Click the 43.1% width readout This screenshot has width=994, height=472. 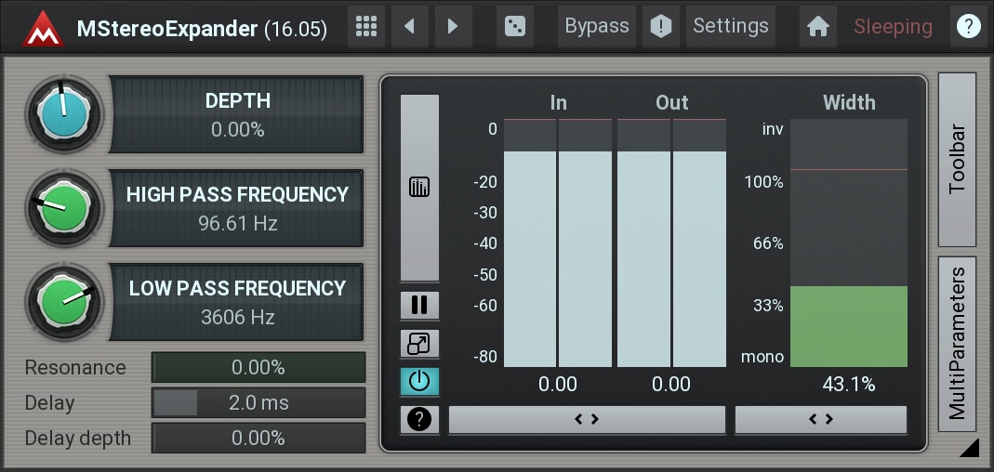tap(849, 384)
